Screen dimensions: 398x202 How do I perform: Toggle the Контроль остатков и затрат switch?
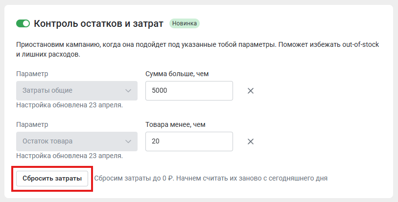(x=23, y=23)
